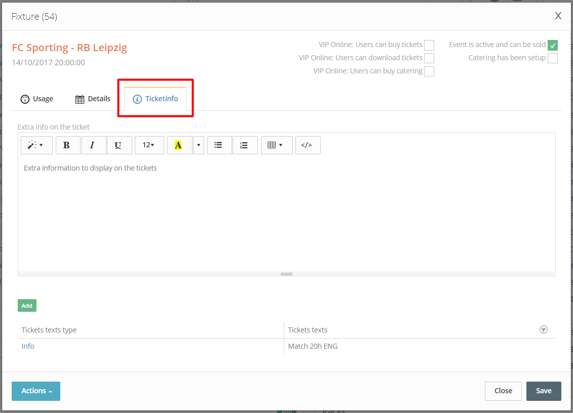Close the Fixture dialog with X
The width and height of the screenshot is (573, 413).
tap(558, 16)
